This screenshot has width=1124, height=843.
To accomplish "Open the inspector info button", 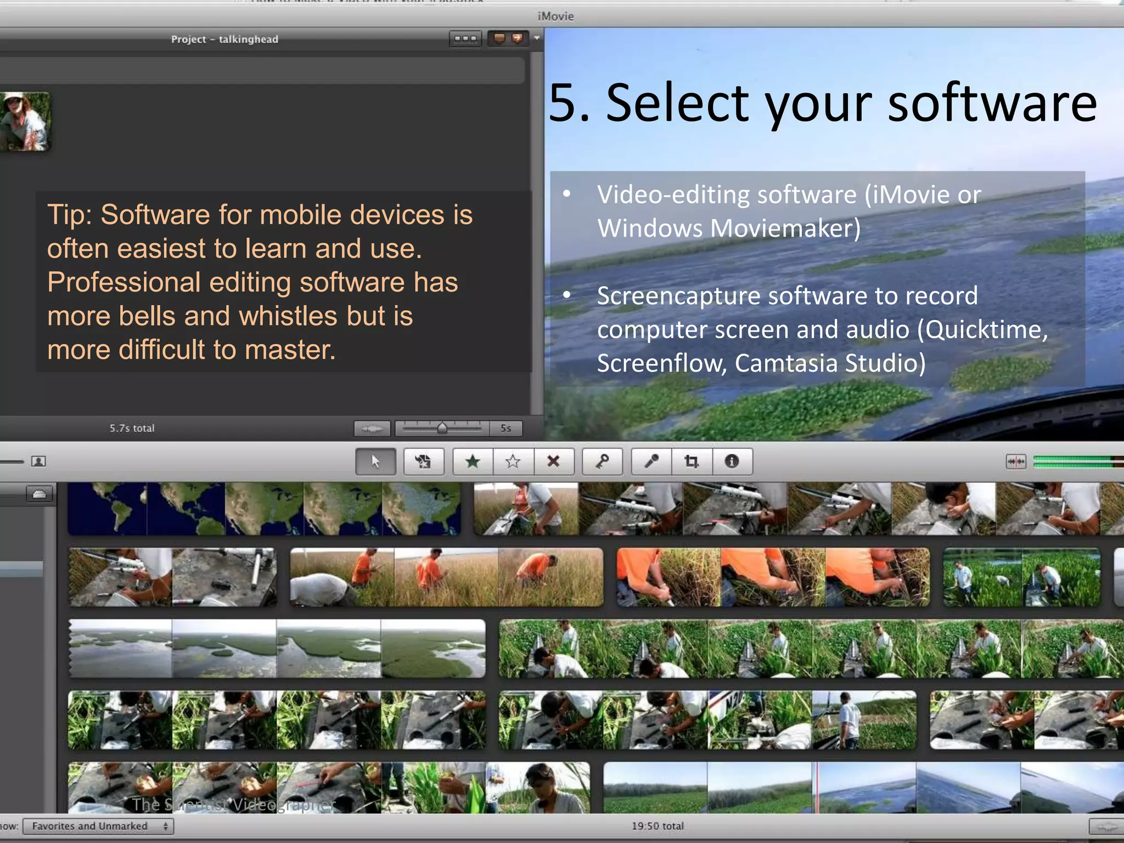I will point(732,462).
